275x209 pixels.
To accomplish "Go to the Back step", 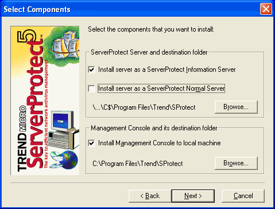I will tap(150, 196).
